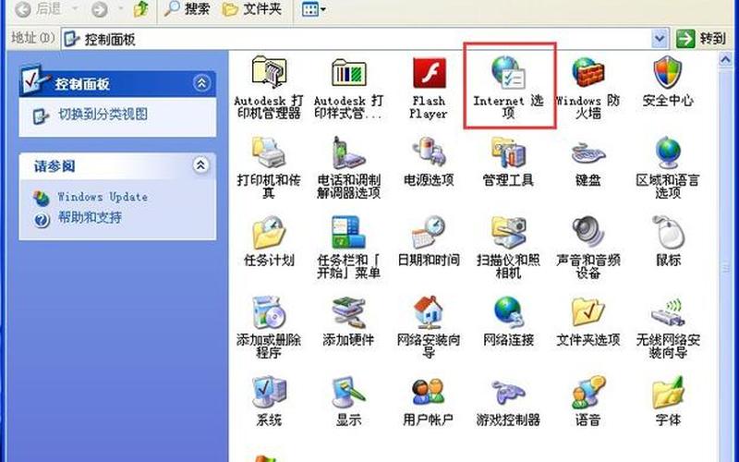
Task: Open 打印机和传真 icon
Action: point(269,152)
